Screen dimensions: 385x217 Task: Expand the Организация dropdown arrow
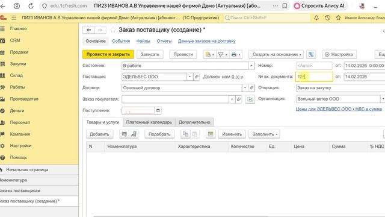(383, 99)
